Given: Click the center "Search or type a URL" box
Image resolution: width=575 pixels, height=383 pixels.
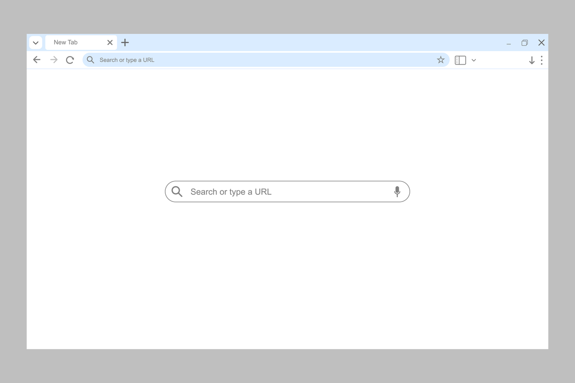Looking at the screenshot, I should coord(287,191).
